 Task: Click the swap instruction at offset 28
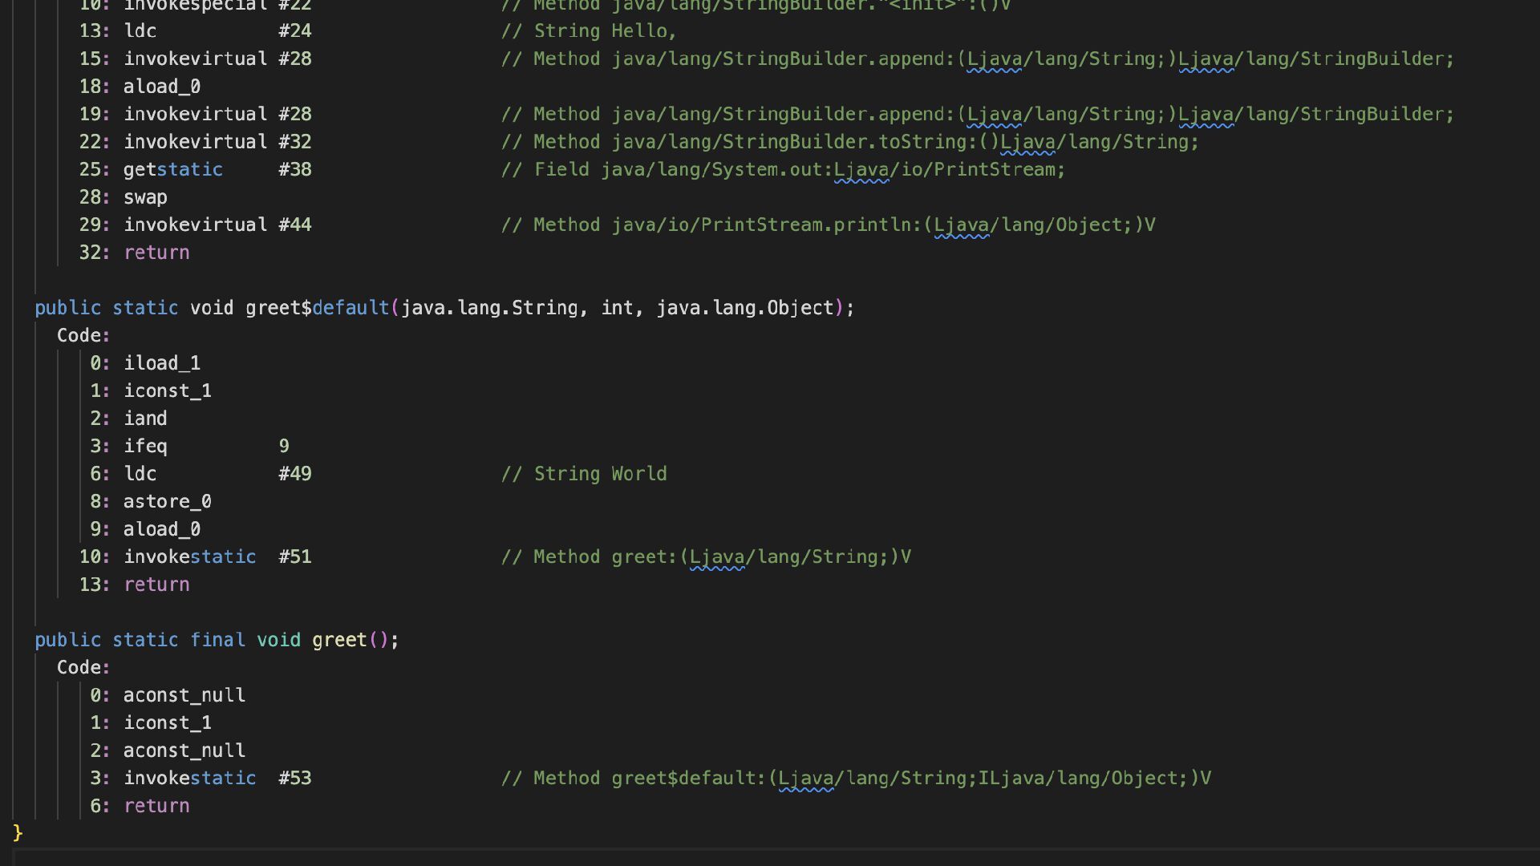(145, 197)
